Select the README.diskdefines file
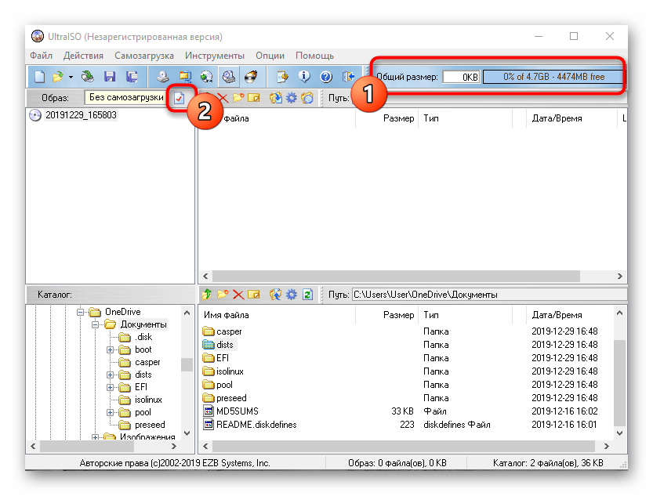This screenshot has width=653, height=496. click(x=256, y=425)
